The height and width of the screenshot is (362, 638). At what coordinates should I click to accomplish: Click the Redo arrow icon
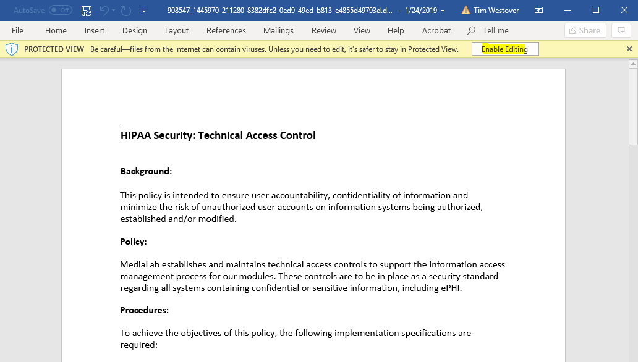[126, 11]
